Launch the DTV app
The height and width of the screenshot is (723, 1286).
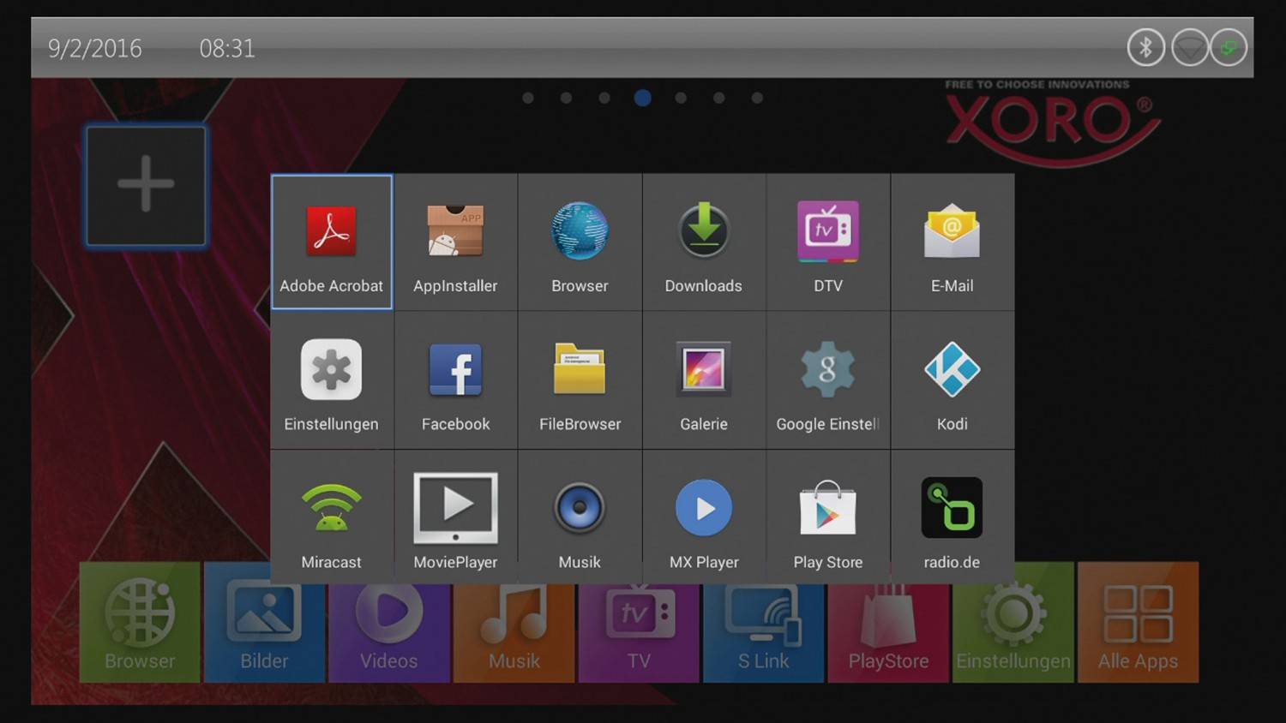[828, 242]
